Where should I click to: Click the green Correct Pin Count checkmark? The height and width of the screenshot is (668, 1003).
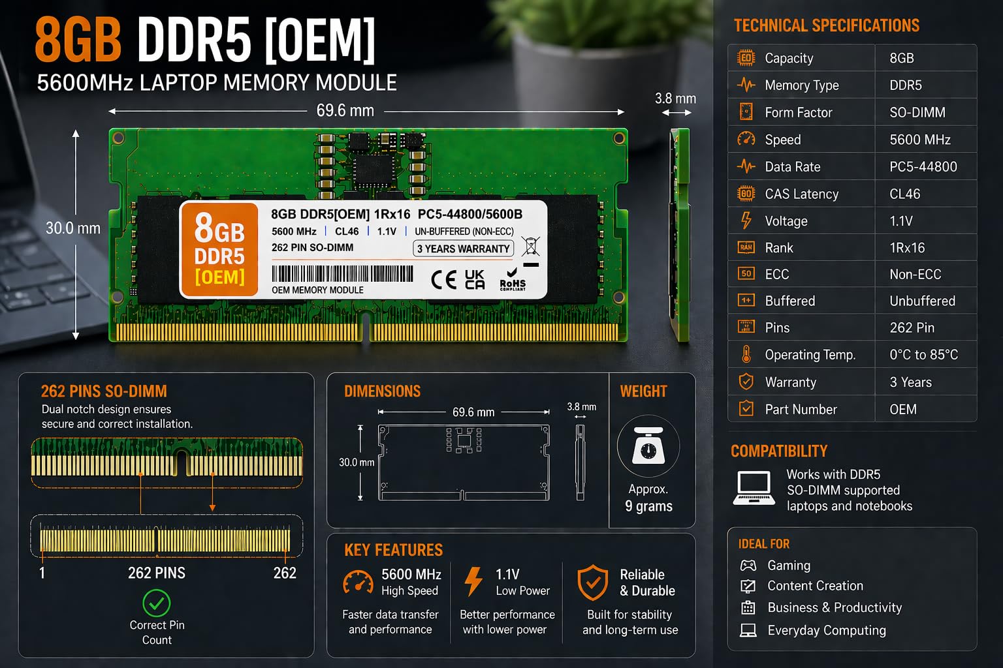156,603
